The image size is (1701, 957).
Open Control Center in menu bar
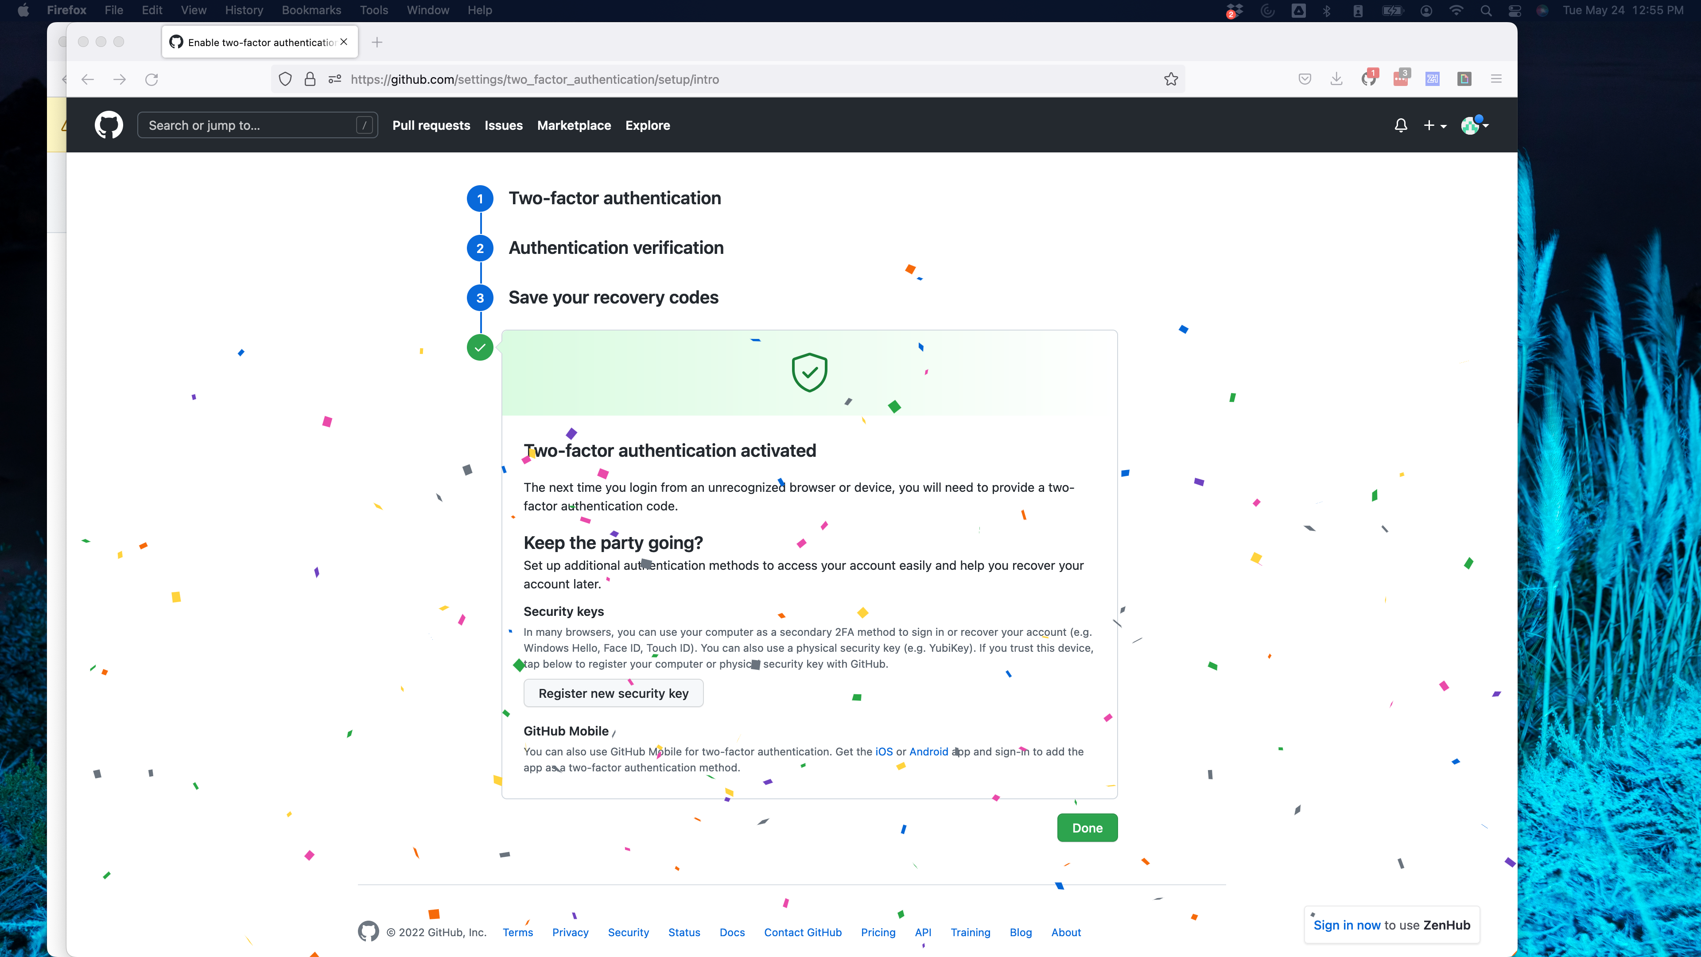click(x=1515, y=11)
